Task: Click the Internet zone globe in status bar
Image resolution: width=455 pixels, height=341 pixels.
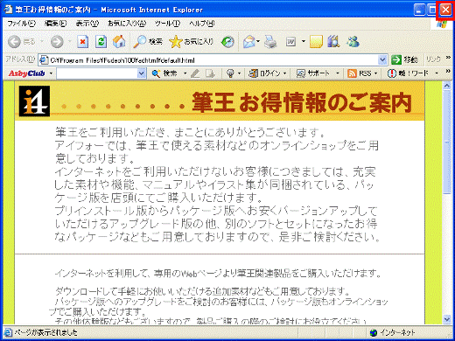Action: [374, 332]
